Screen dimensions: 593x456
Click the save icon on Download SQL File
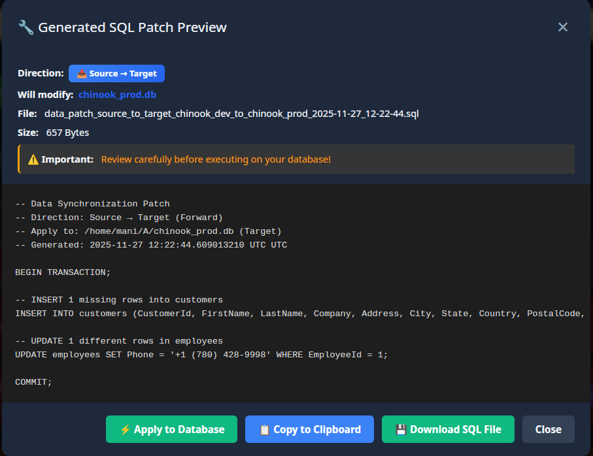coord(400,429)
